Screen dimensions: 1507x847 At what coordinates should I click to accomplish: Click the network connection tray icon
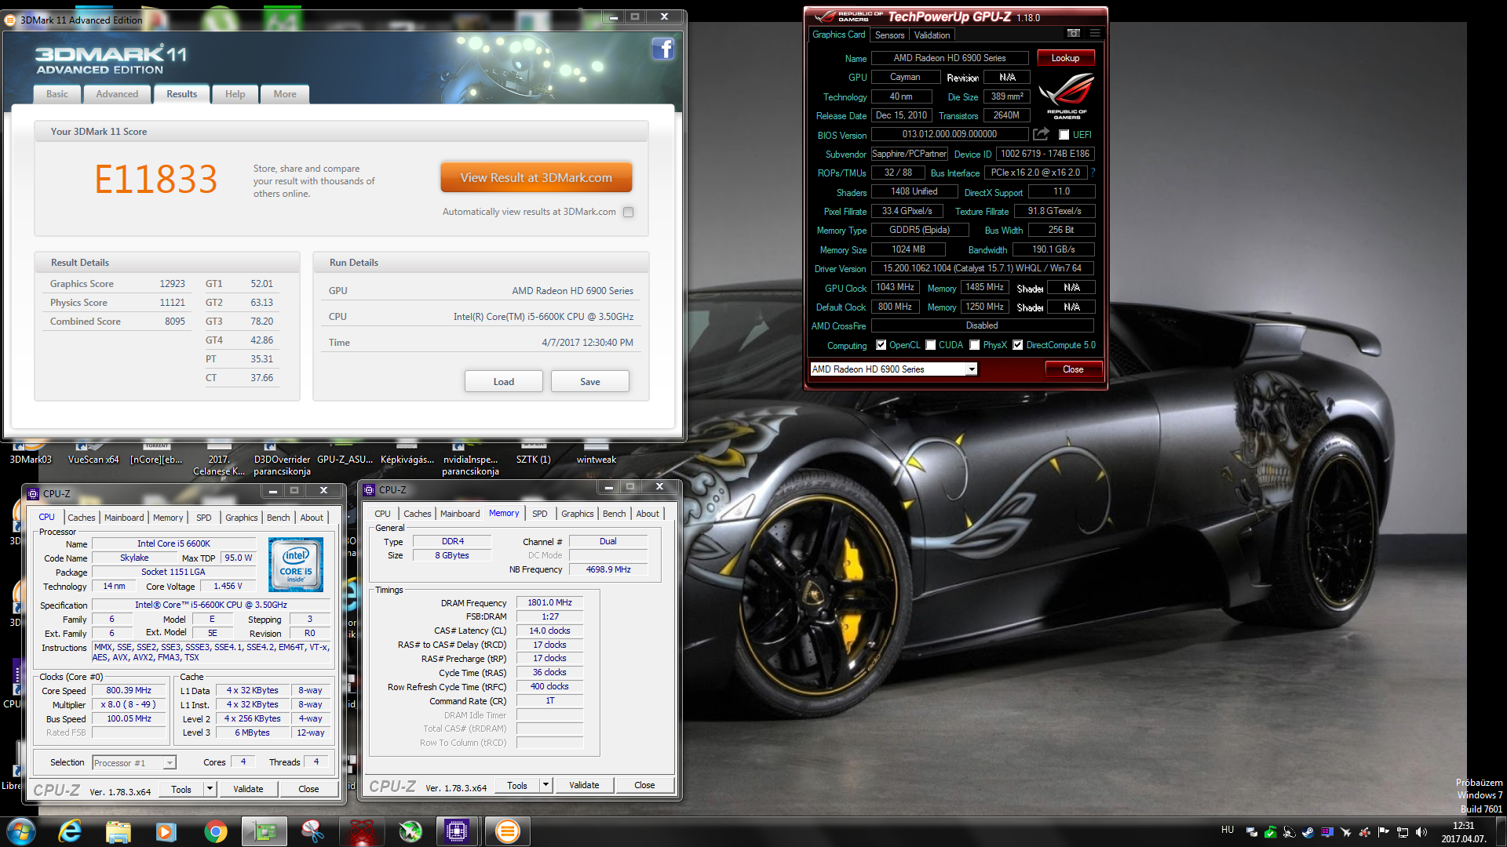pyautogui.click(x=1402, y=832)
